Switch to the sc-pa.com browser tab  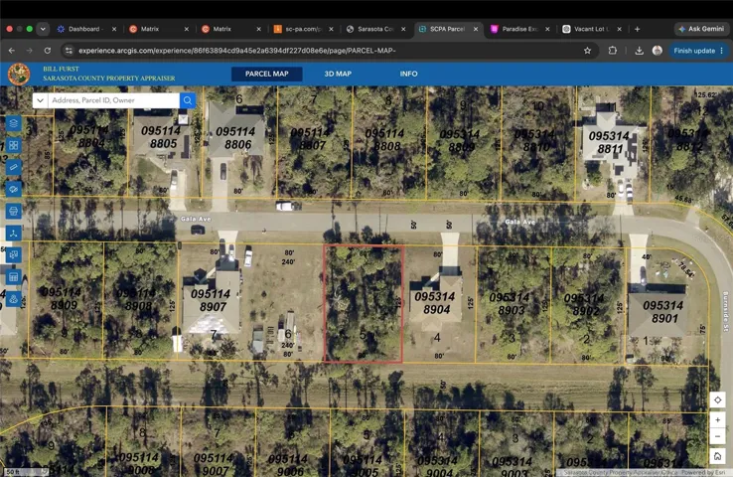[x=303, y=29]
